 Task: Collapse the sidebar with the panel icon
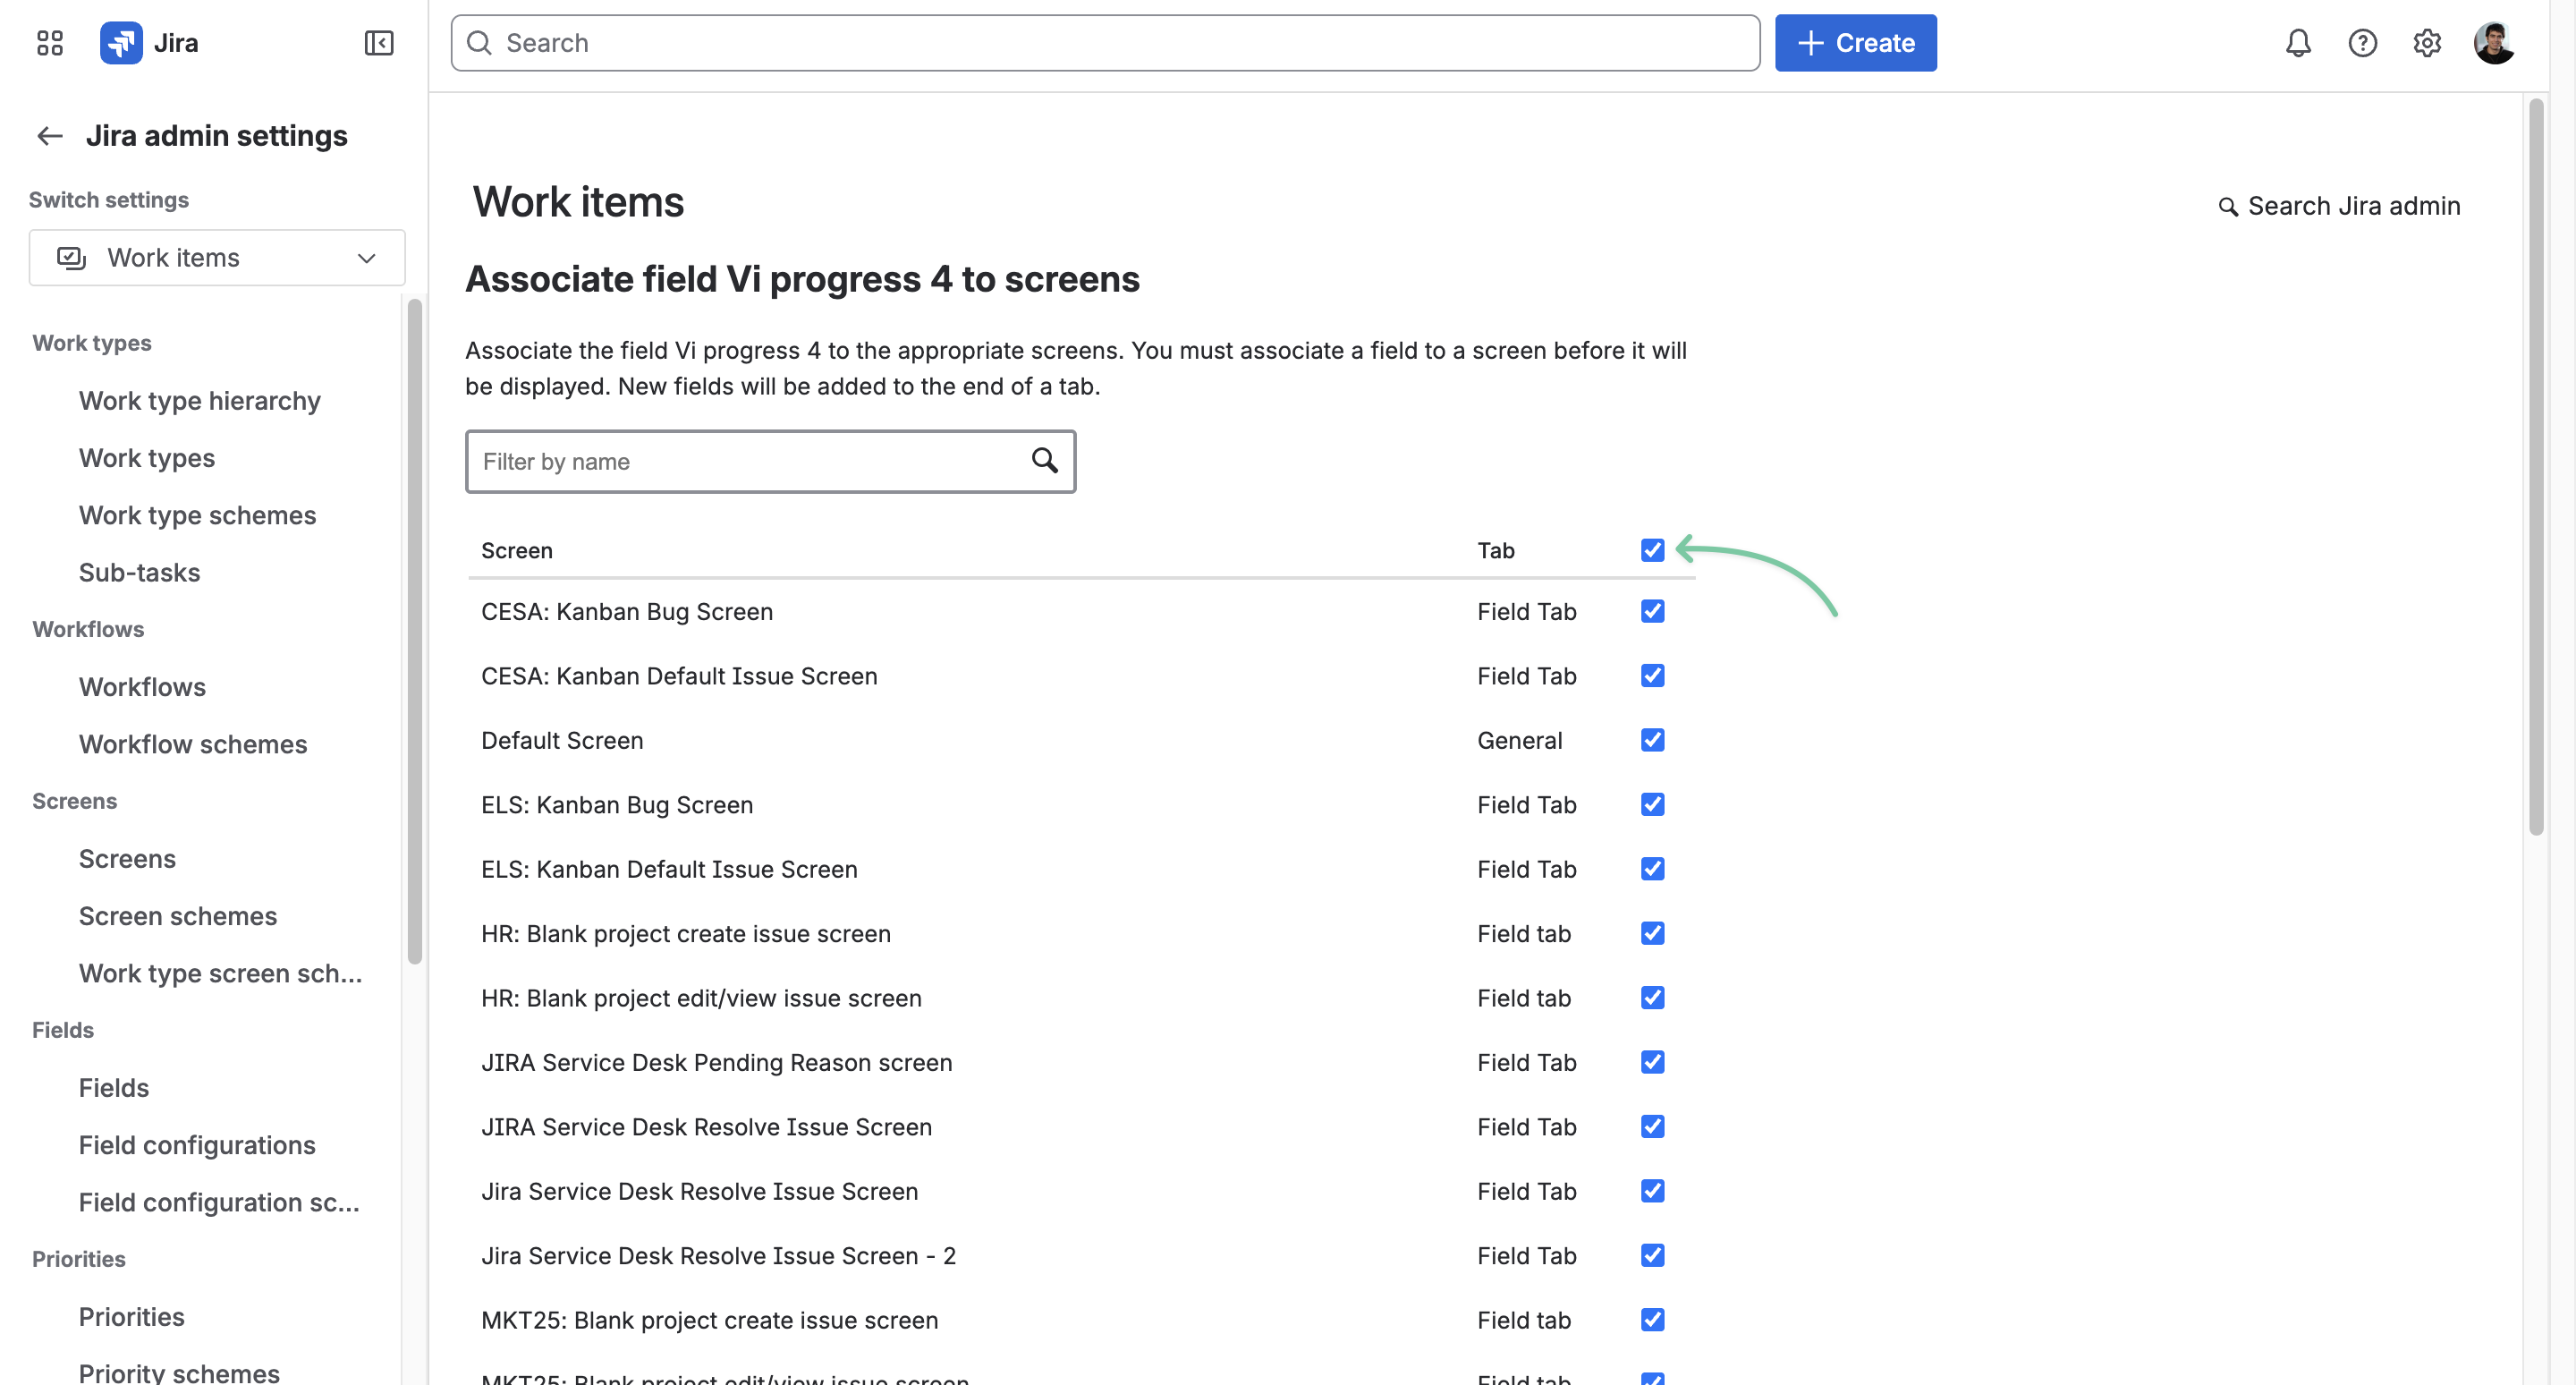point(379,43)
